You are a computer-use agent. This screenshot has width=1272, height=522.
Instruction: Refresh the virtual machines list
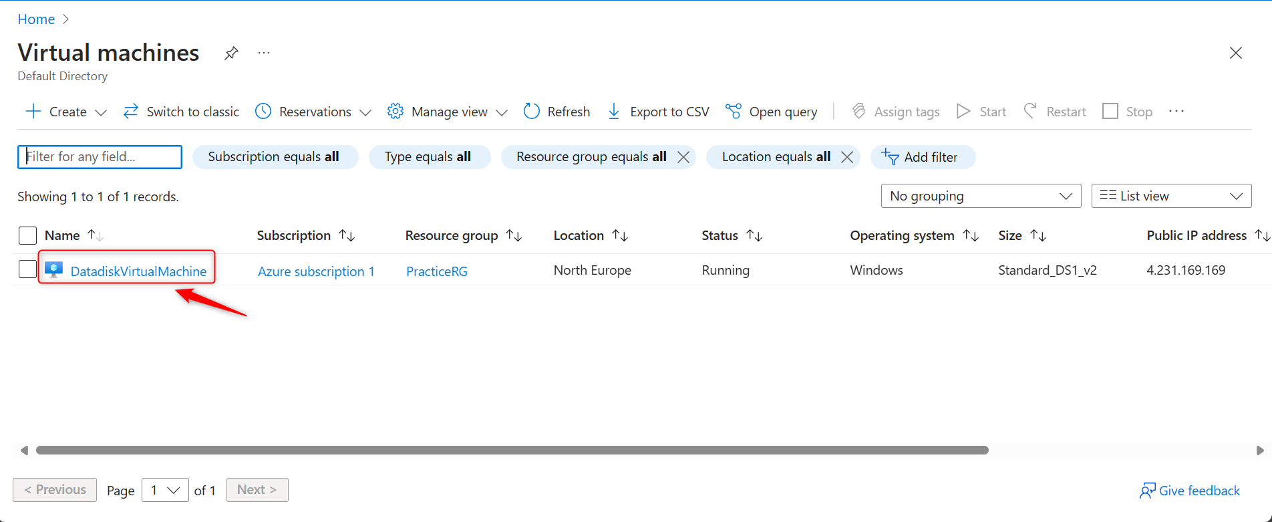tap(556, 112)
